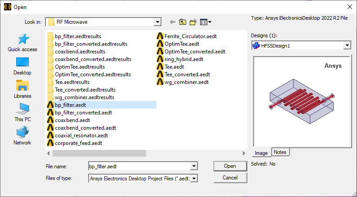Open the View Menu icon dropdown
Image resolution: width=357 pixels, height=197 pixels.
tap(205, 22)
